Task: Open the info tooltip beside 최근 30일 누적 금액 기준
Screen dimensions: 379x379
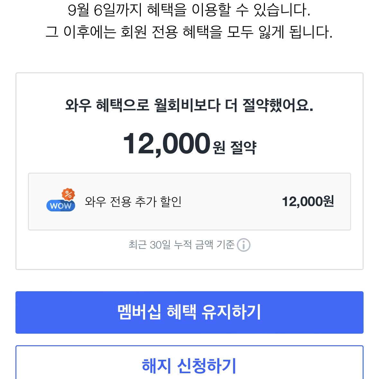Action: (244, 245)
